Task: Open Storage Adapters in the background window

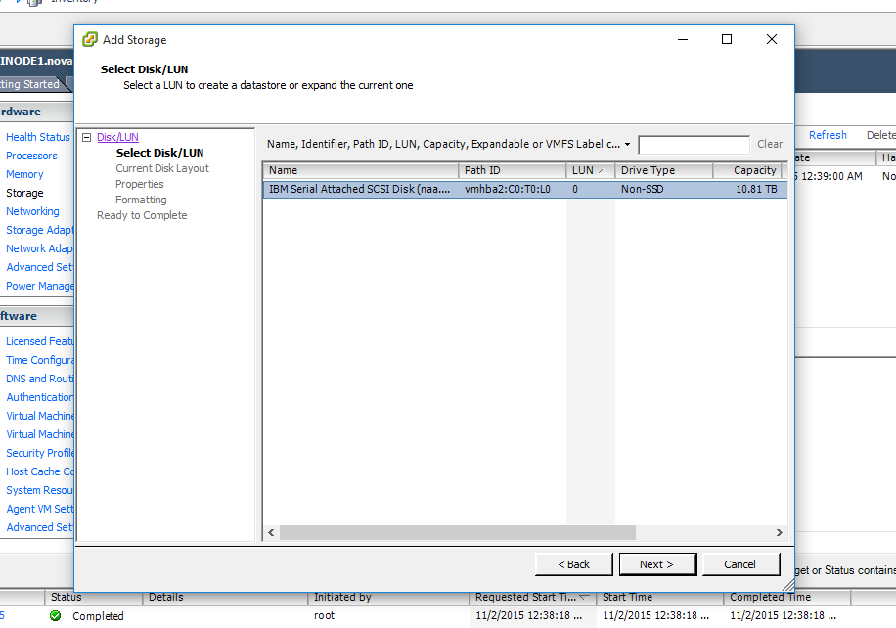Action: (39, 230)
